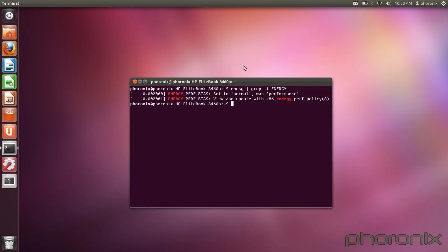Open the Terminal menu in the panel

[x=11, y=3]
